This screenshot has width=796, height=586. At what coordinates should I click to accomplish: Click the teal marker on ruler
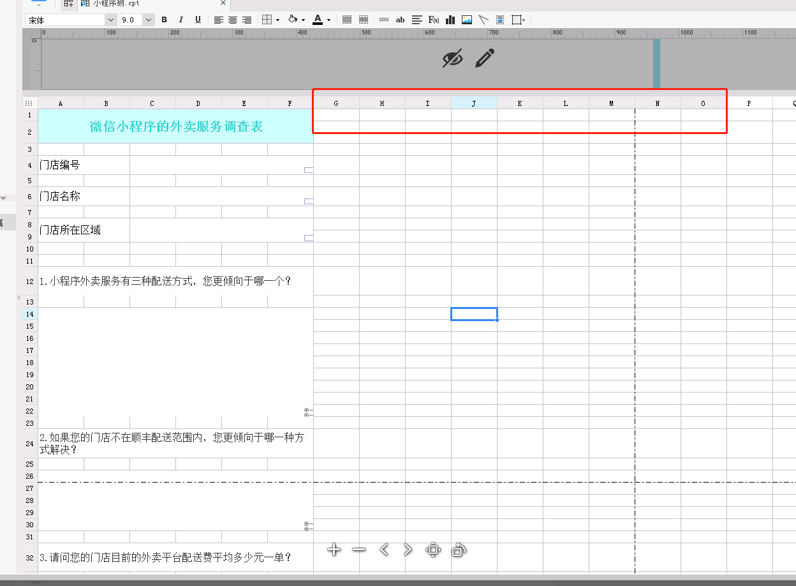pyautogui.click(x=656, y=63)
